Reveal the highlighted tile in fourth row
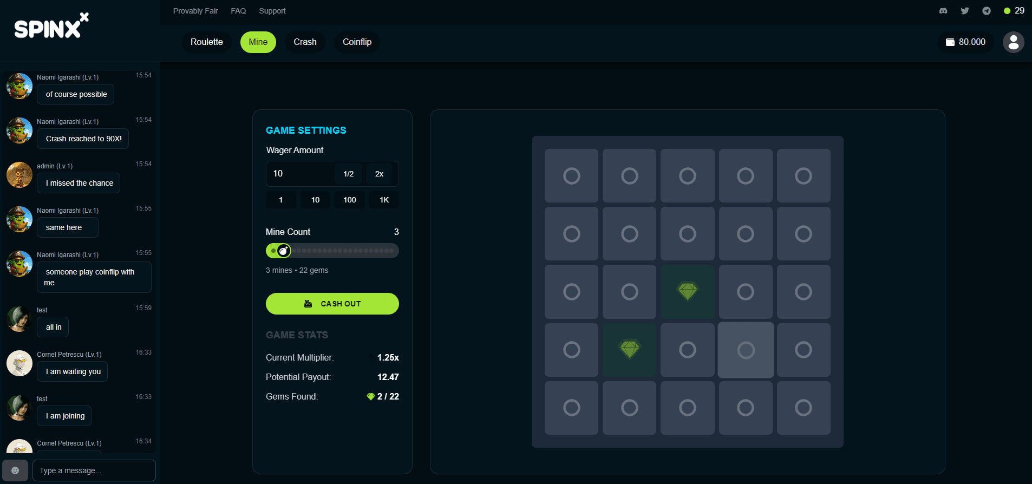 tap(746, 350)
